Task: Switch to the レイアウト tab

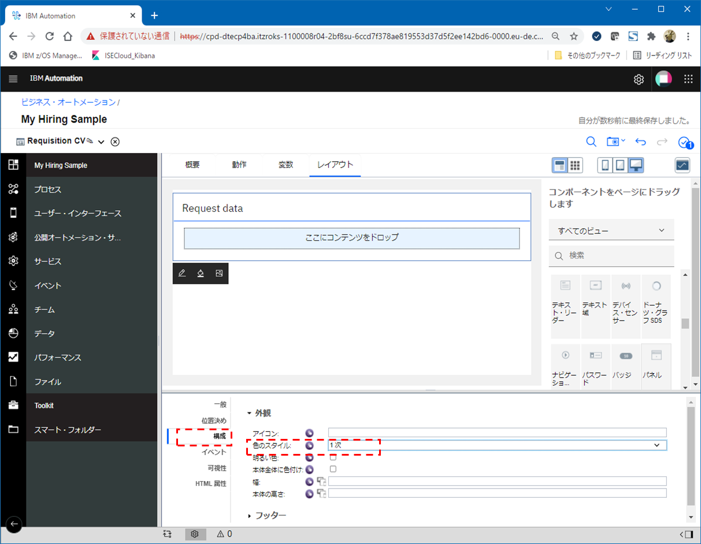Action: (335, 165)
